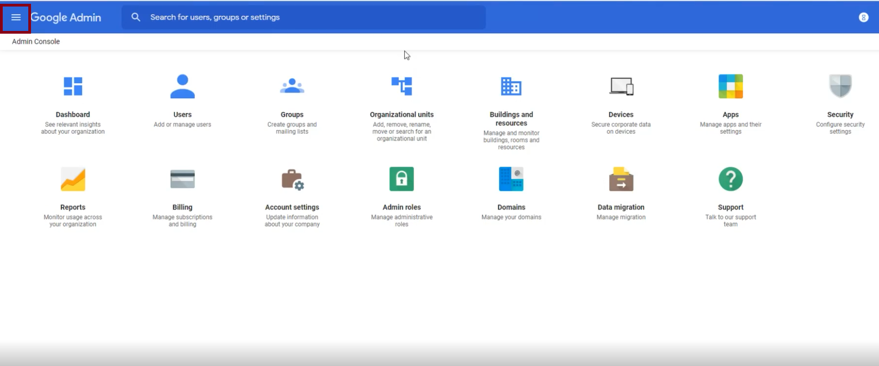Click the Dashboard title link
The width and height of the screenshot is (879, 366).
73,115
